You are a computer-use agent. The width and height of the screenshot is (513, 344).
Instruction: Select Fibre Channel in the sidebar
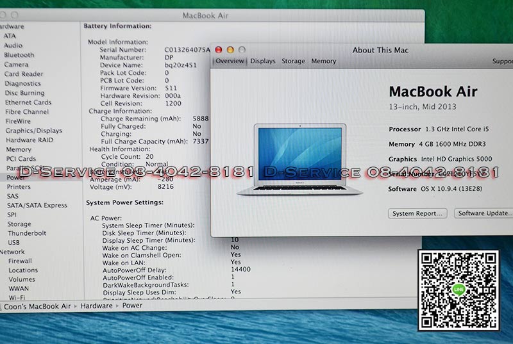click(x=27, y=111)
